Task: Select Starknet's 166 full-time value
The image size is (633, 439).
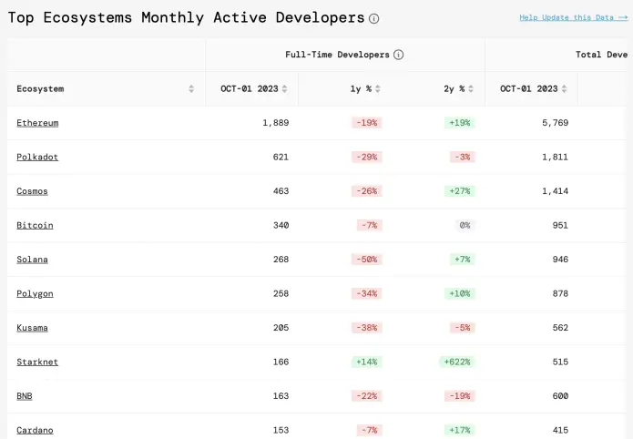Action: click(x=281, y=362)
